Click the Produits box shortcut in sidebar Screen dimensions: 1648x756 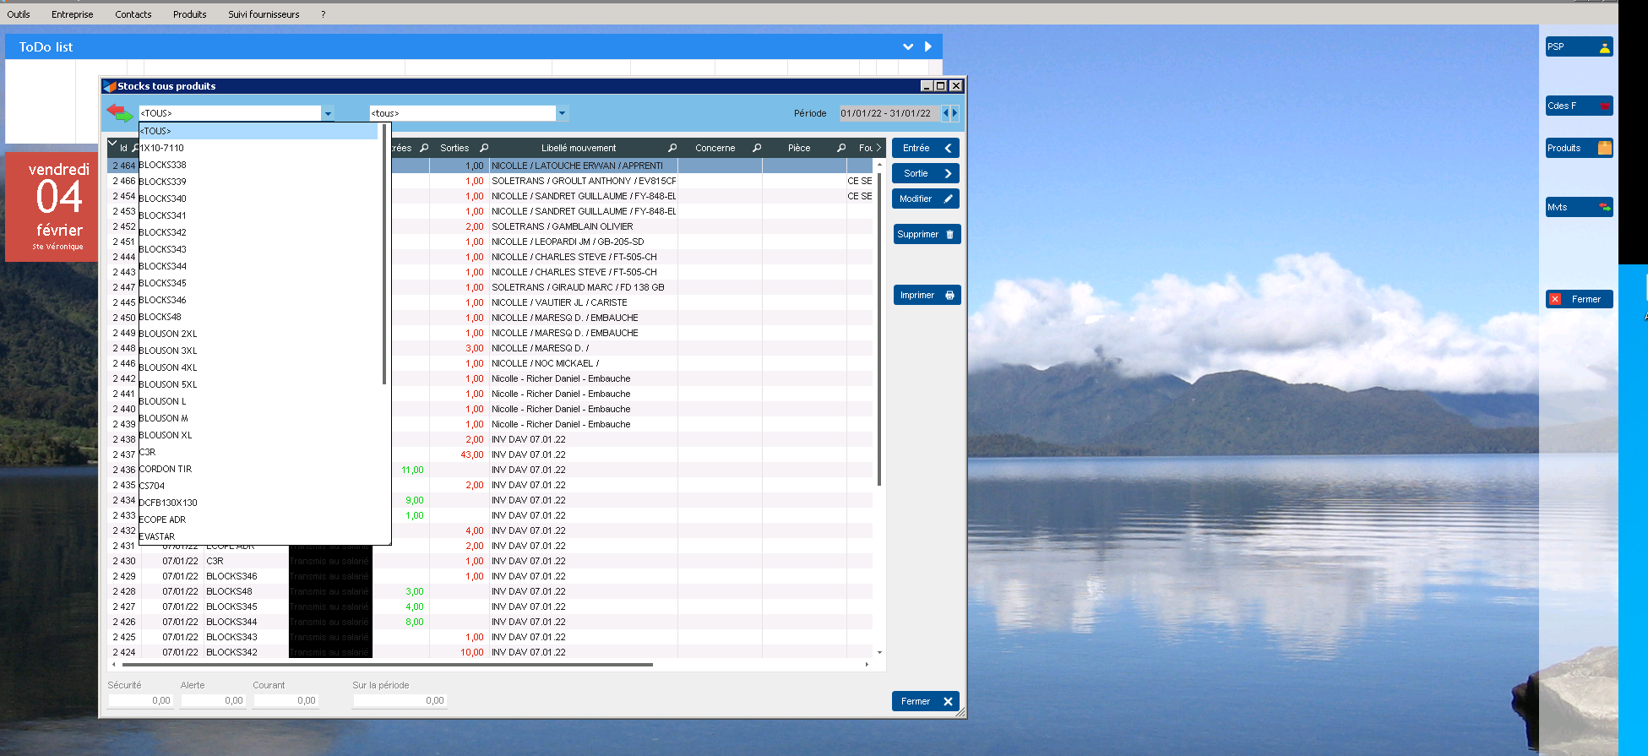(1578, 148)
